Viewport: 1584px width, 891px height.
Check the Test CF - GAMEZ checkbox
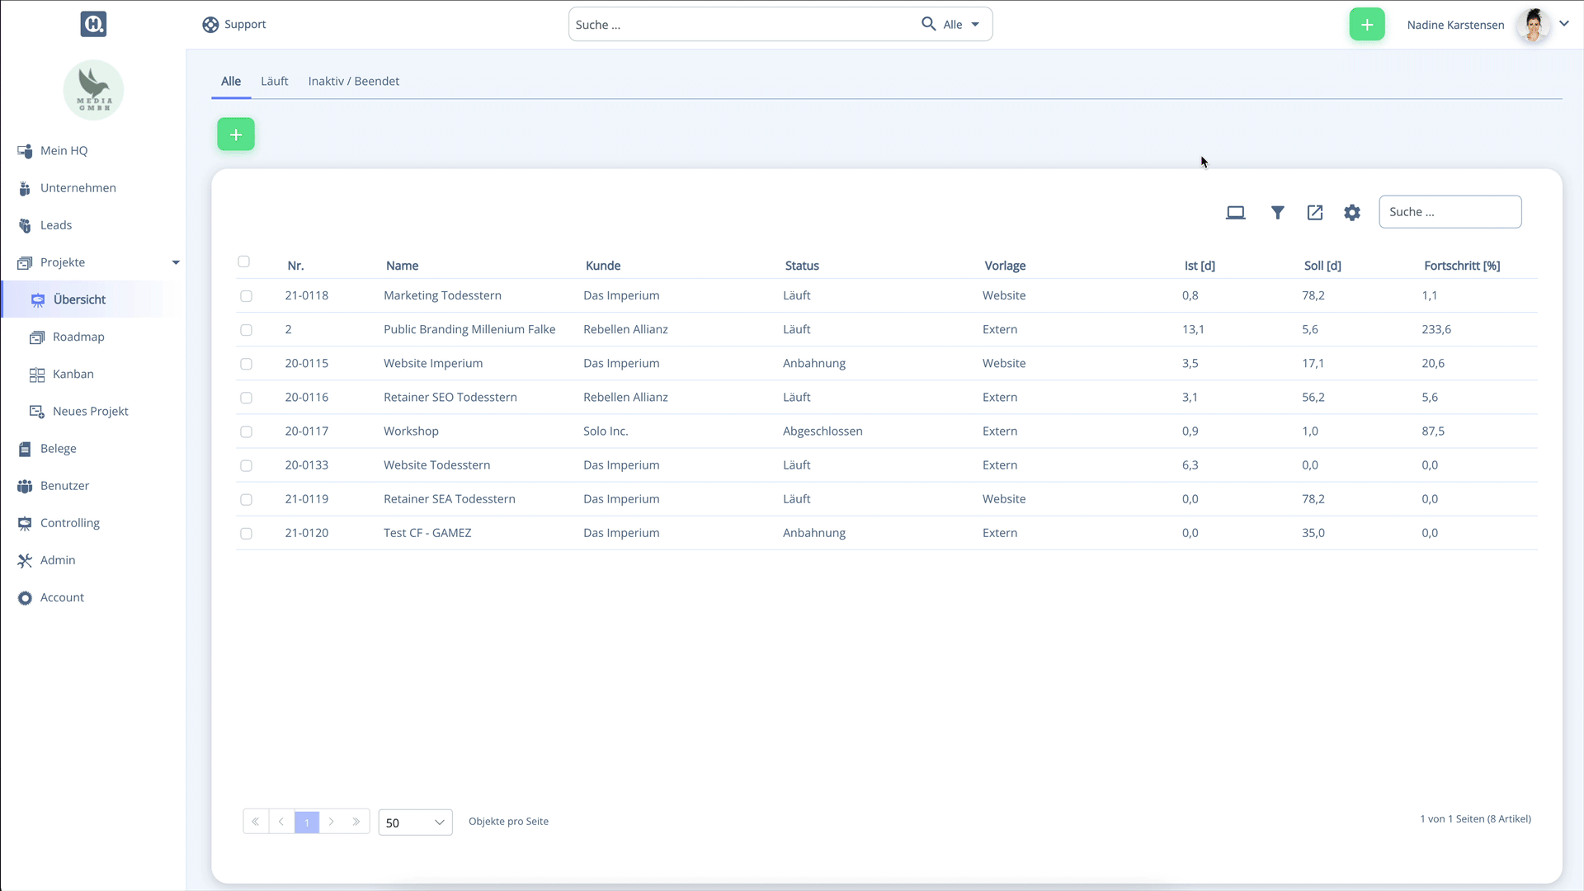[246, 534]
